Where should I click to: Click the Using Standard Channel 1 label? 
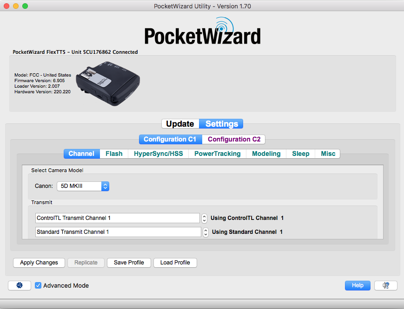(x=247, y=232)
